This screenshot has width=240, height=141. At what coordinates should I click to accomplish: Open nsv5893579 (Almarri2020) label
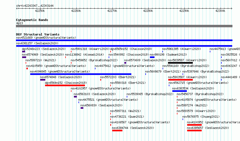196,111
